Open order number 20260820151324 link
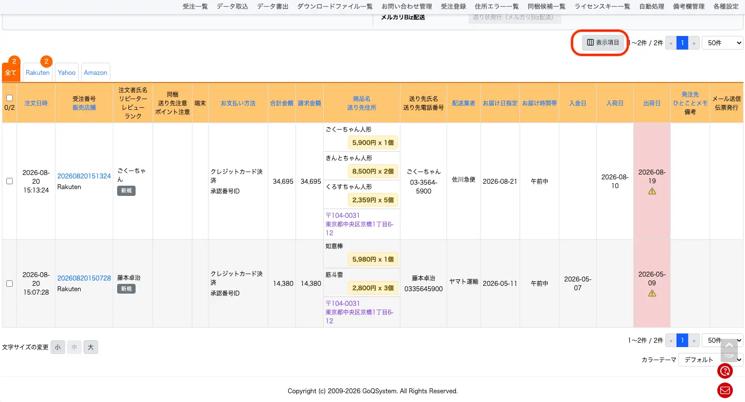 (x=84, y=176)
